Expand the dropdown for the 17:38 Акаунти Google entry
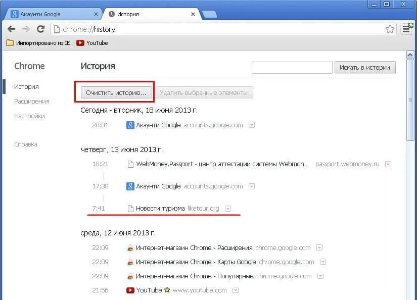This screenshot has width=417, height=300. pyautogui.click(x=252, y=186)
